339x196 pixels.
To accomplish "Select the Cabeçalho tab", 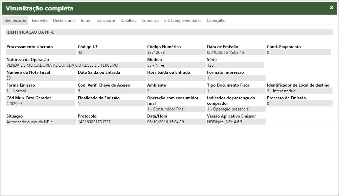I will (216, 21).
